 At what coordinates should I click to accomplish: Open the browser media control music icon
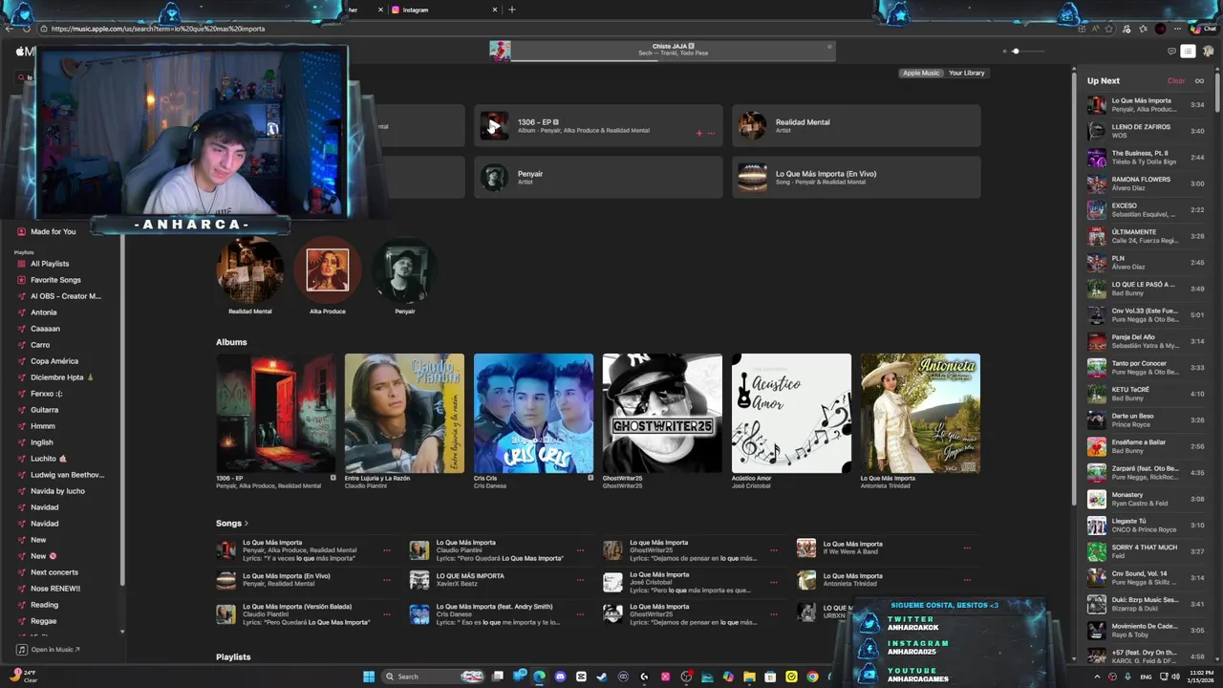point(1128,29)
